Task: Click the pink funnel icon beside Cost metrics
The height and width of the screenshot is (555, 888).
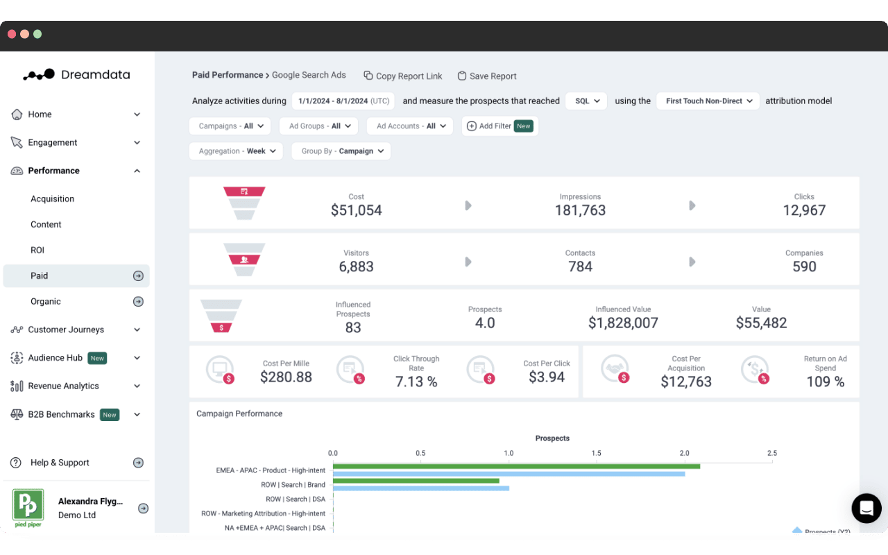Action: (244, 202)
